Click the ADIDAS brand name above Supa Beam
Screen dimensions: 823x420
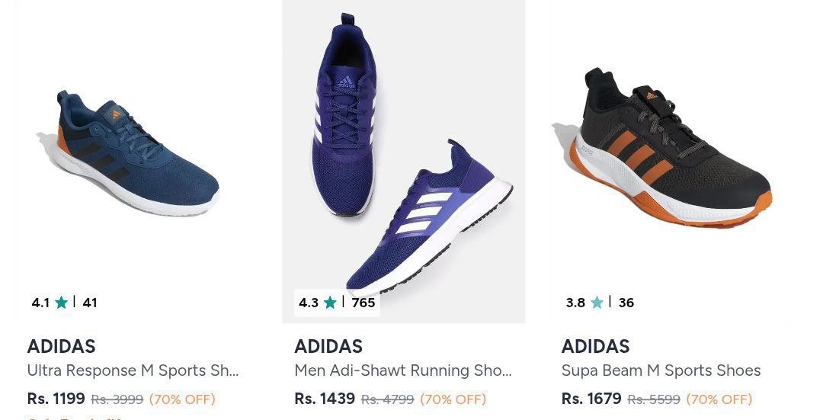click(596, 347)
